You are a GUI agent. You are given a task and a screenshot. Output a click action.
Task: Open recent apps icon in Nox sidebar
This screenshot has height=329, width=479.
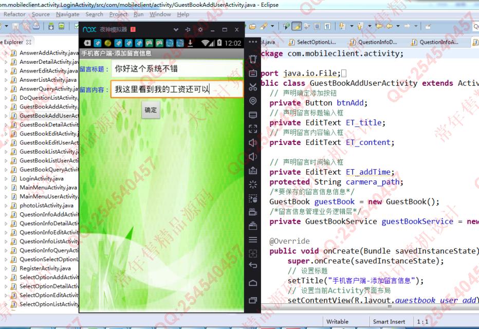[x=252, y=300]
